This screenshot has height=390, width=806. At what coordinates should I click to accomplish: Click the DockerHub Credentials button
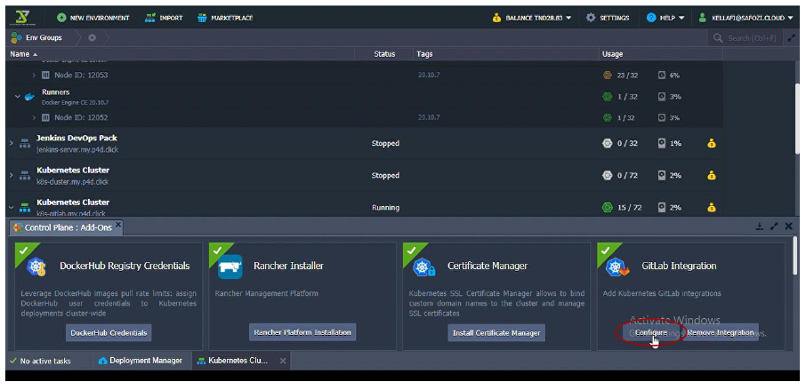point(109,332)
